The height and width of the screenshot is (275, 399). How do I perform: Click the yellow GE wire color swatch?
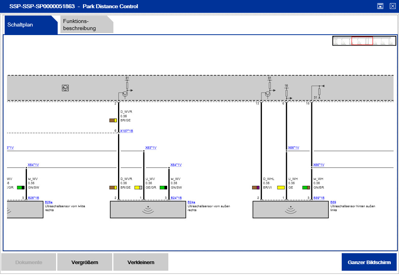pos(281,187)
